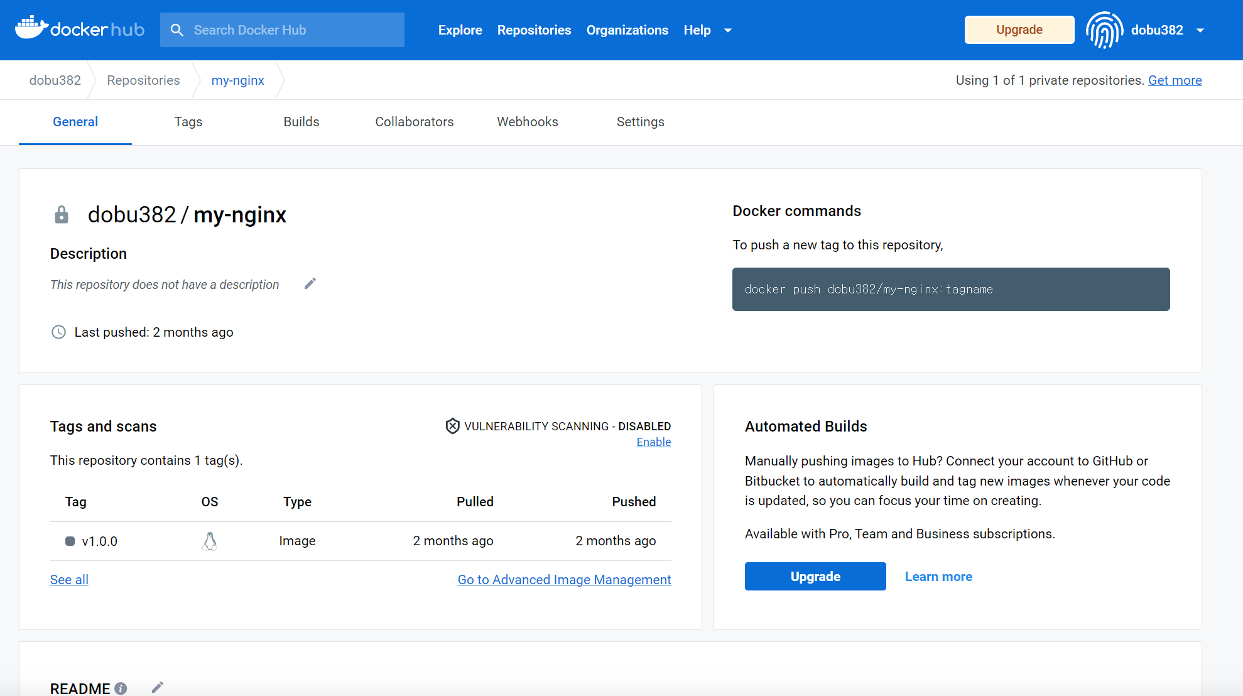The width and height of the screenshot is (1243, 696).
Task: Click the dobu382 / my-nginx repository title
Action: [x=187, y=215]
